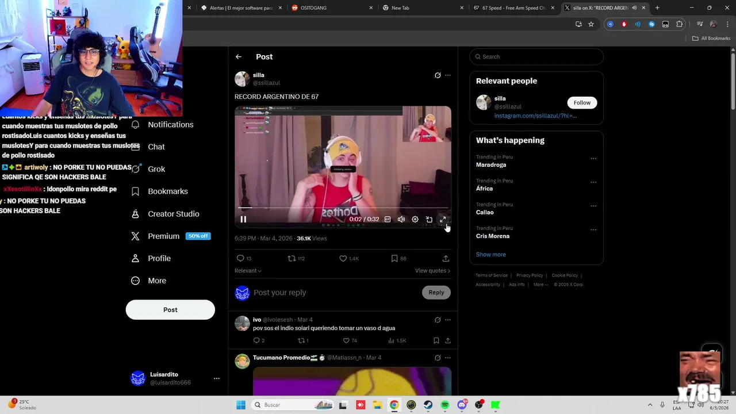The width and height of the screenshot is (736, 414).
Task: Open more options on ivo's reply
Action: coord(448,320)
